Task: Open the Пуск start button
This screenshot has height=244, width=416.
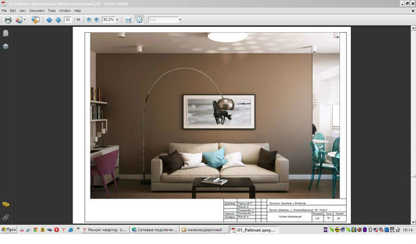Action: (x=9, y=230)
